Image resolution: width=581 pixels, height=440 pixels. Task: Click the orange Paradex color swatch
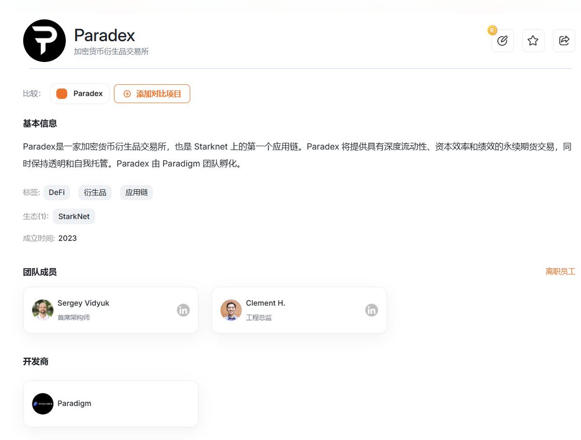pyautogui.click(x=61, y=94)
